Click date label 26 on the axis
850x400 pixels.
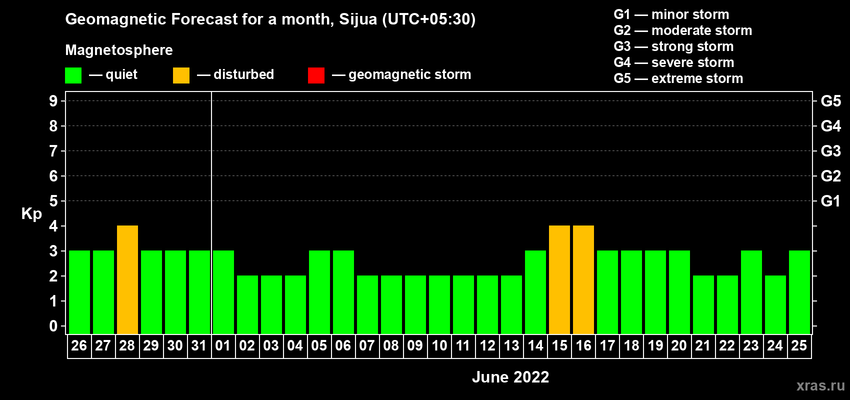79,345
